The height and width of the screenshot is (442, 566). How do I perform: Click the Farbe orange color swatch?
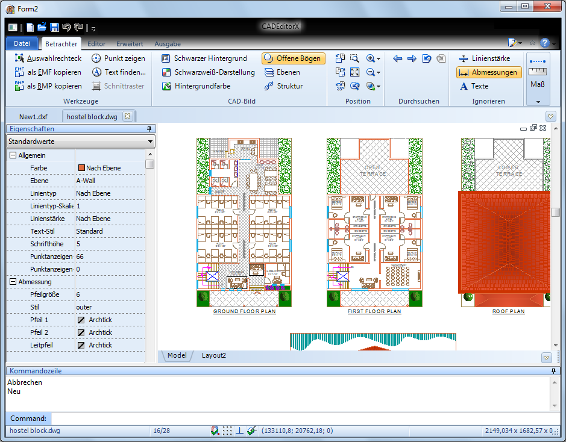tap(81, 168)
